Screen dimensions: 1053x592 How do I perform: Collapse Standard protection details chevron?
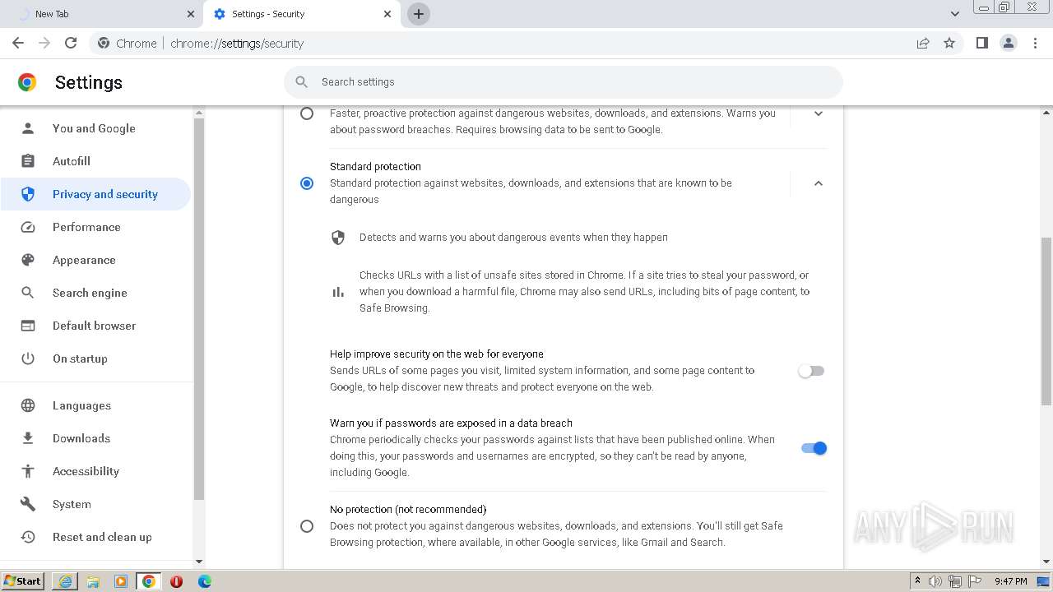point(818,183)
